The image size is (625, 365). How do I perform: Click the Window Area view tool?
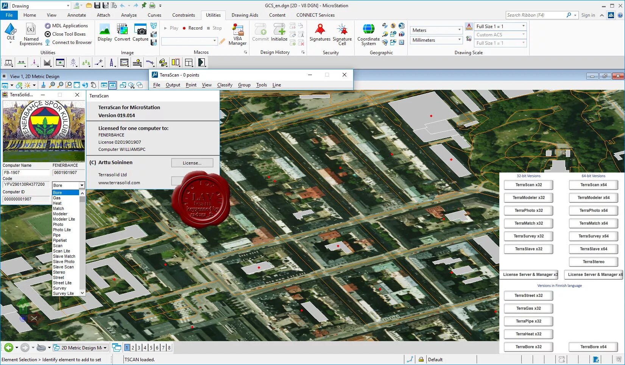coord(69,85)
